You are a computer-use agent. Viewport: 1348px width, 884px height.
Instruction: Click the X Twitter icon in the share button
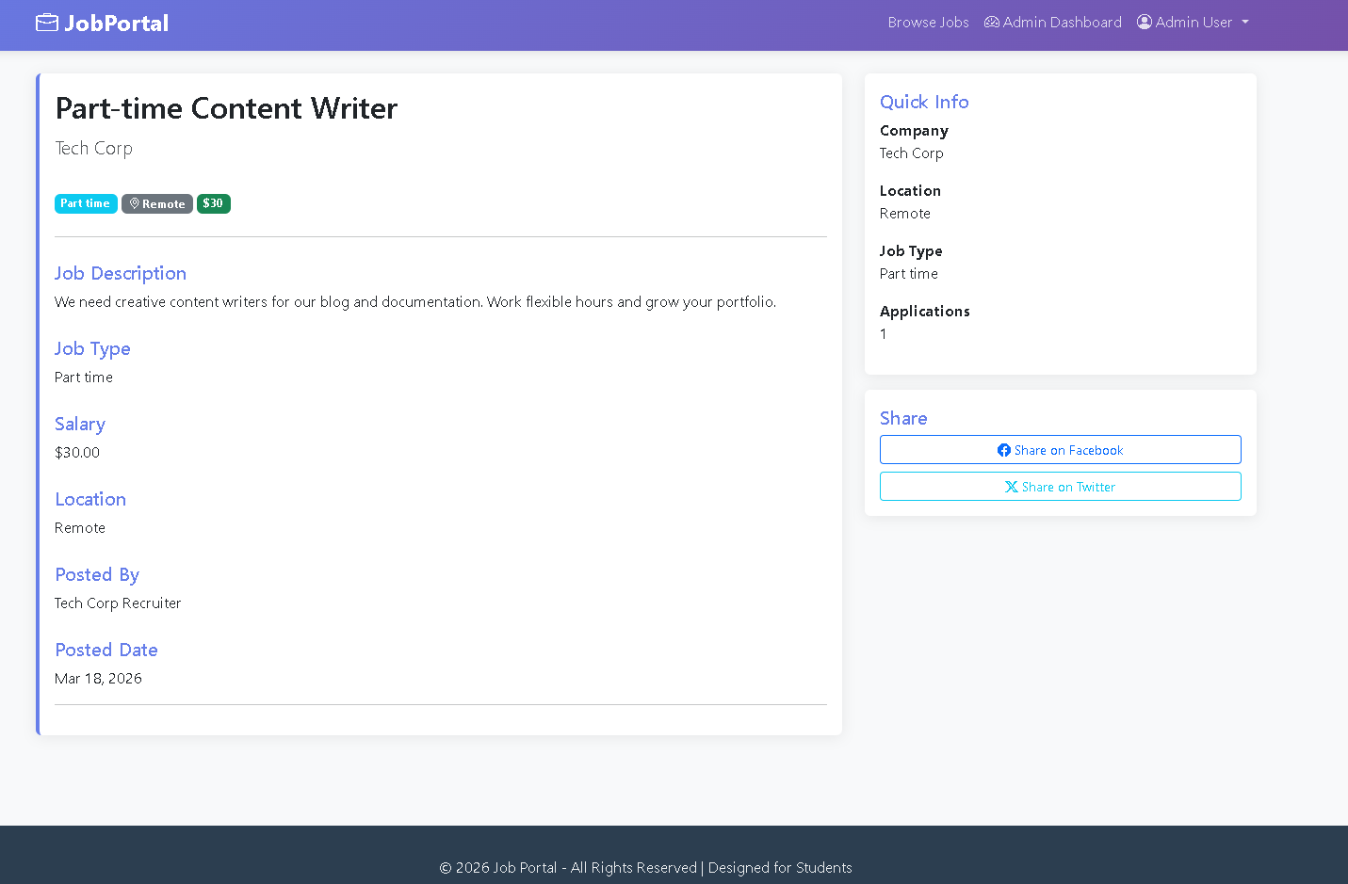[1012, 487]
